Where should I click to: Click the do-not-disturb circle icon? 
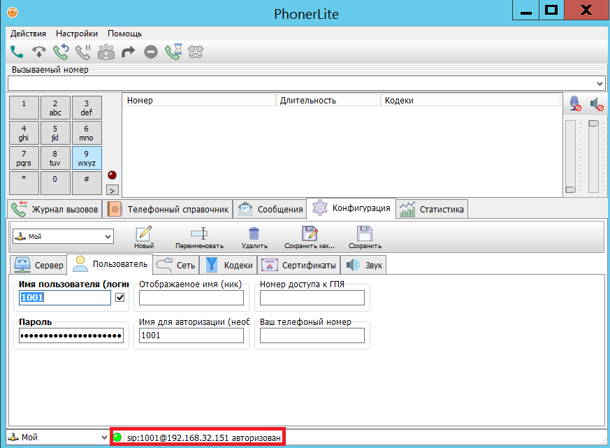tap(150, 52)
